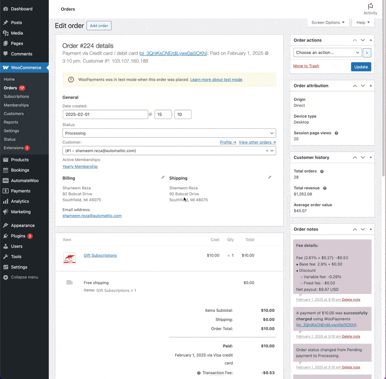The image size is (386, 379).
Task: Open the Customers submenu item
Action: [14, 114]
